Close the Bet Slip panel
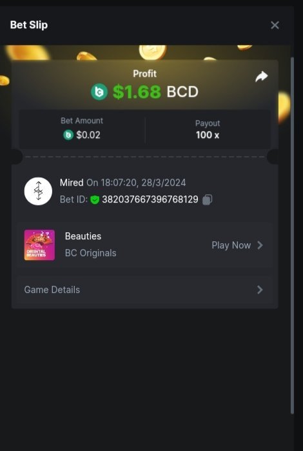 (275, 25)
